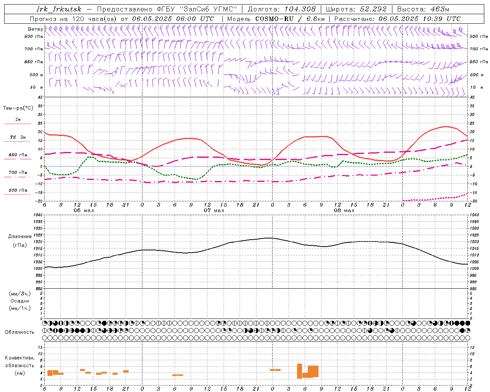The width and height of the screenshot is (490, 392).
Task: Click the Широта: 52.292 value
Action: [x=356, y=9]
